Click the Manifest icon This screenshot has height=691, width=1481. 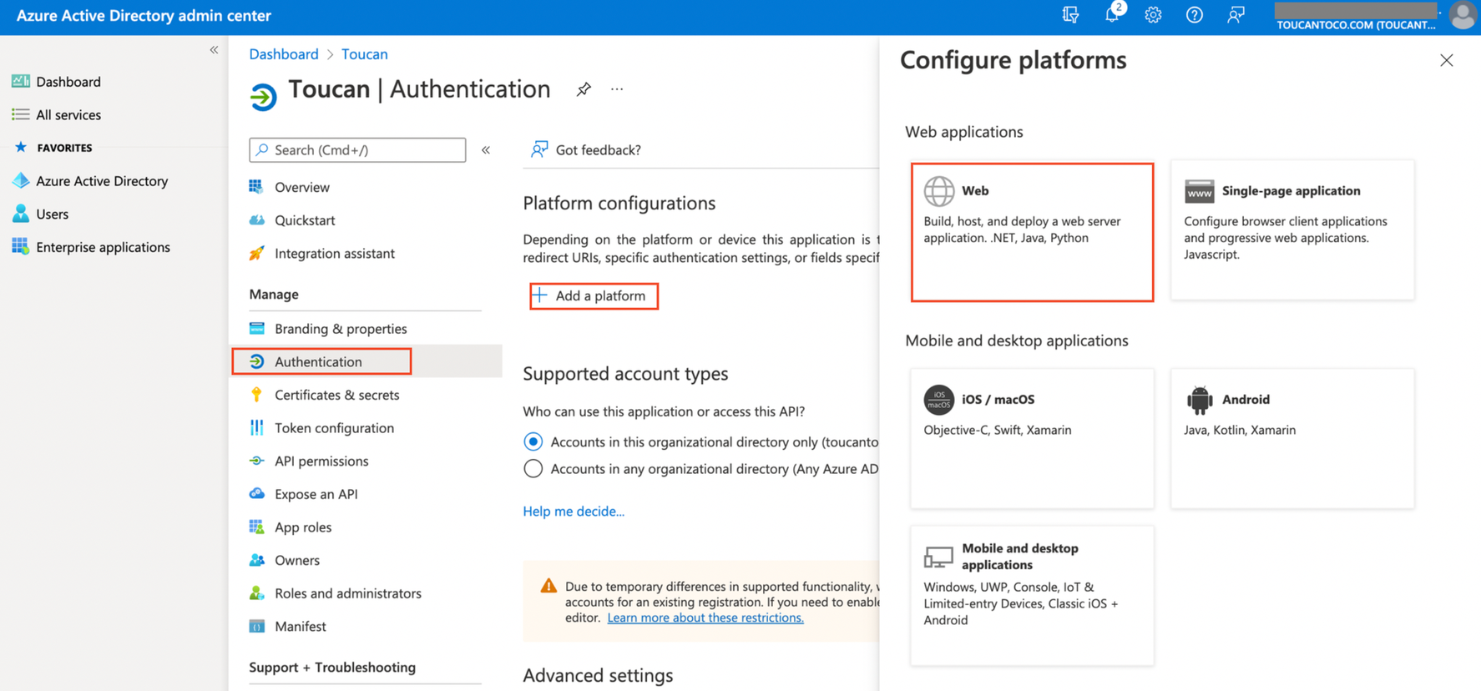click(x=256, y=626)
